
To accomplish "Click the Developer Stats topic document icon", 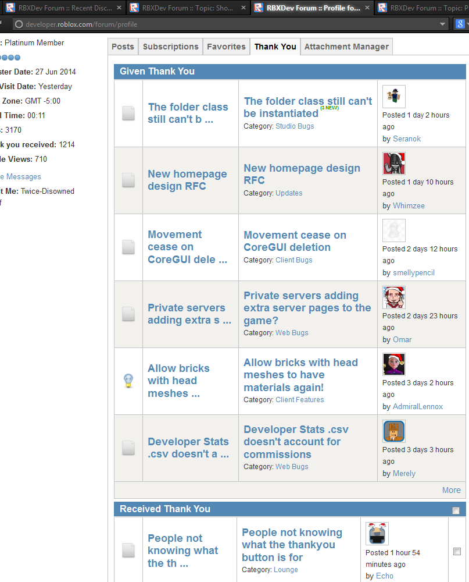I will [x=128, y=448].
